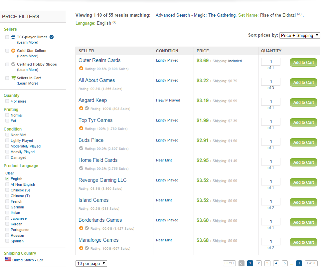Click the gold star badge under Outer Realm Cards
The image size is (324, 279).
click(x=81, y=68)
